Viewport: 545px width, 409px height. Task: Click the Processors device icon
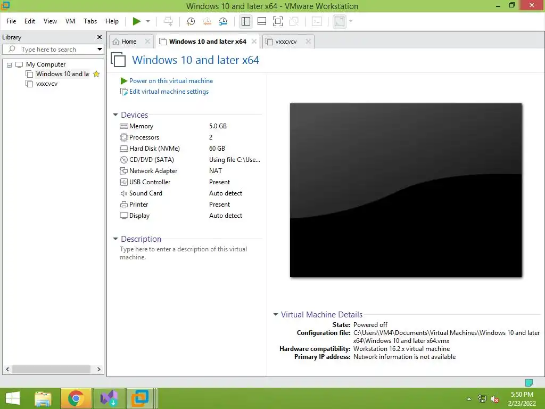click(x=123, y=137)
